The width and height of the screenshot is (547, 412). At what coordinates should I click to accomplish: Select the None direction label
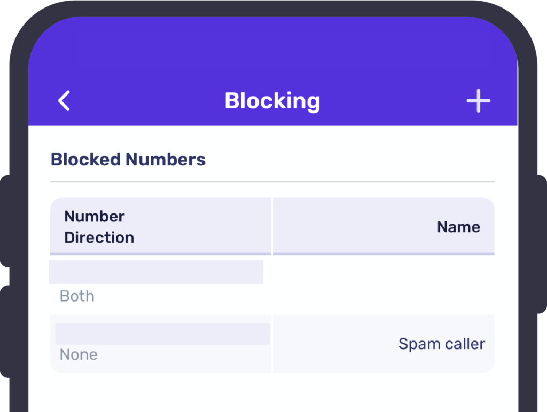click(x=79, y=355)
